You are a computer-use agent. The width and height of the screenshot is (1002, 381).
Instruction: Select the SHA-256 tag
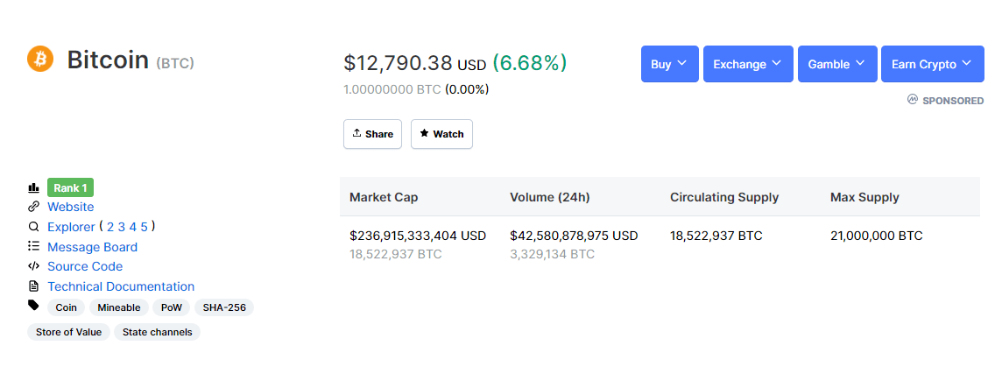(224, 307)
